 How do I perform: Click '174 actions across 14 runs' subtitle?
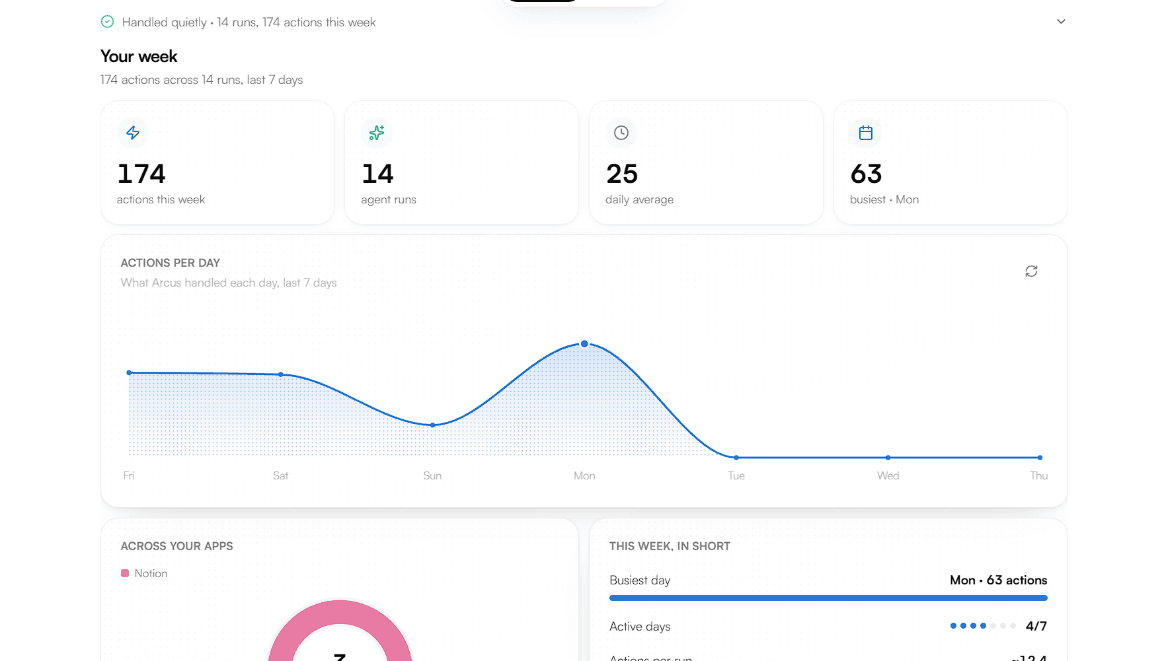point(202,80)
